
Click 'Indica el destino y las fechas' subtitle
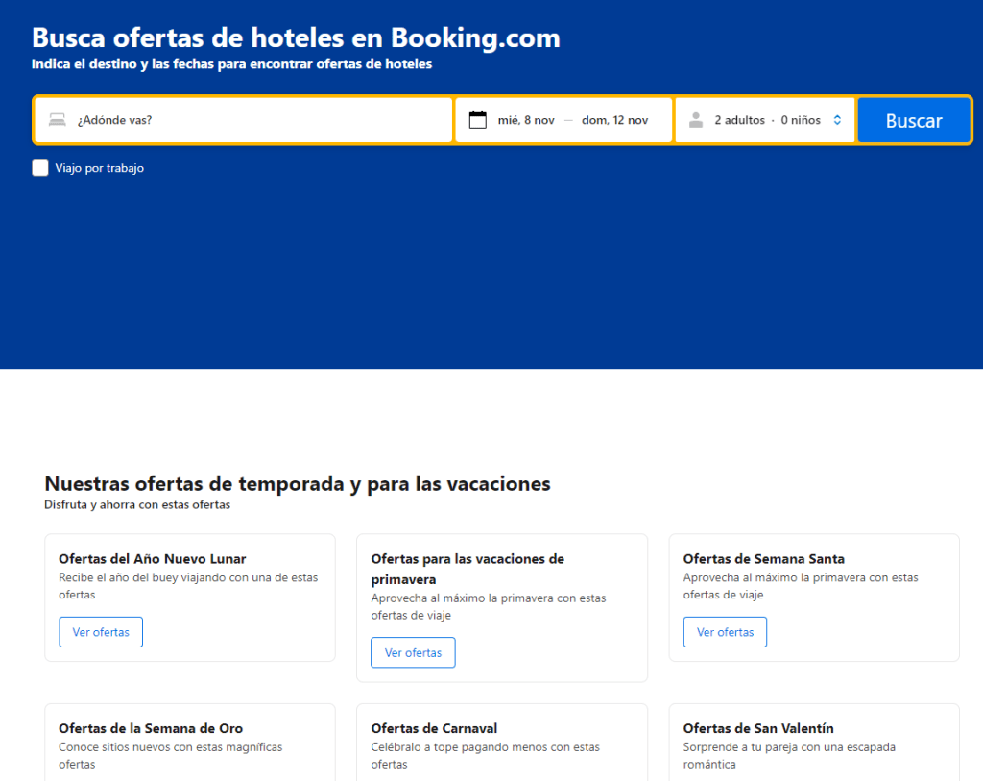pos(232,64)
